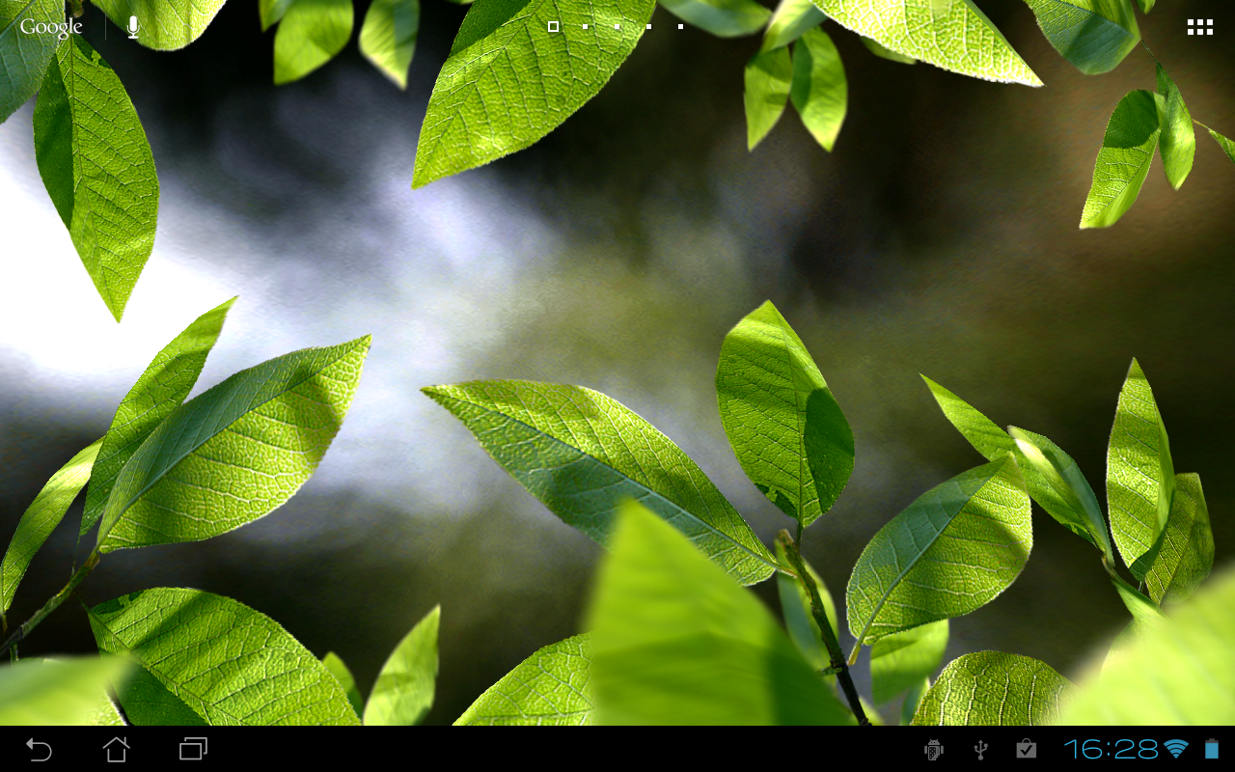Open the all apps grid icon
The height and width of the screenshot is (772, 1235).
[x=1200, y=27]
